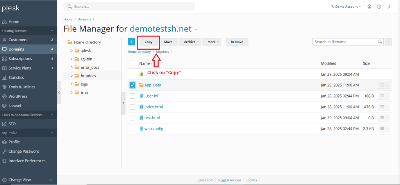Screen dimensions: 400x185
Task: Open Domains in sidebar
Action: pyautogui.click(x=29, y=49)
